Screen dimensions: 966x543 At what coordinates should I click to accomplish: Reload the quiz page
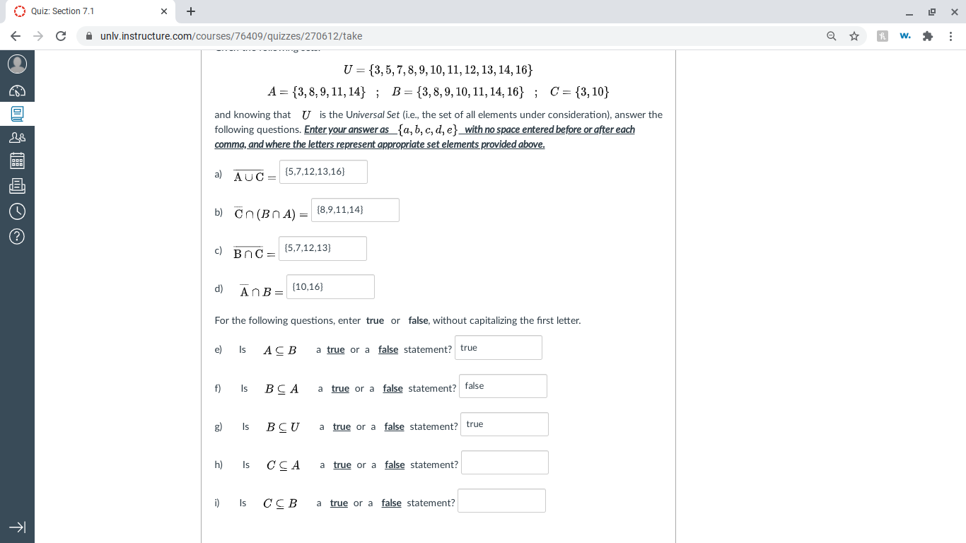coord(61,36)
